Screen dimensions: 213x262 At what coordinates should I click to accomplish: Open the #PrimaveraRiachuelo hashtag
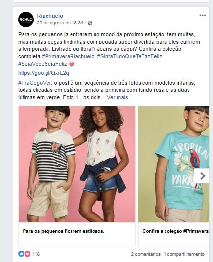pyautogui.click(x=68, y=57)
